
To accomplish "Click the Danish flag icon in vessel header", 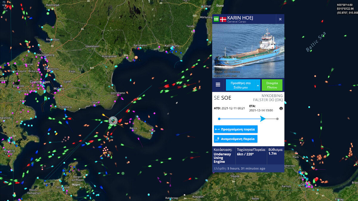I will point(223,19).
